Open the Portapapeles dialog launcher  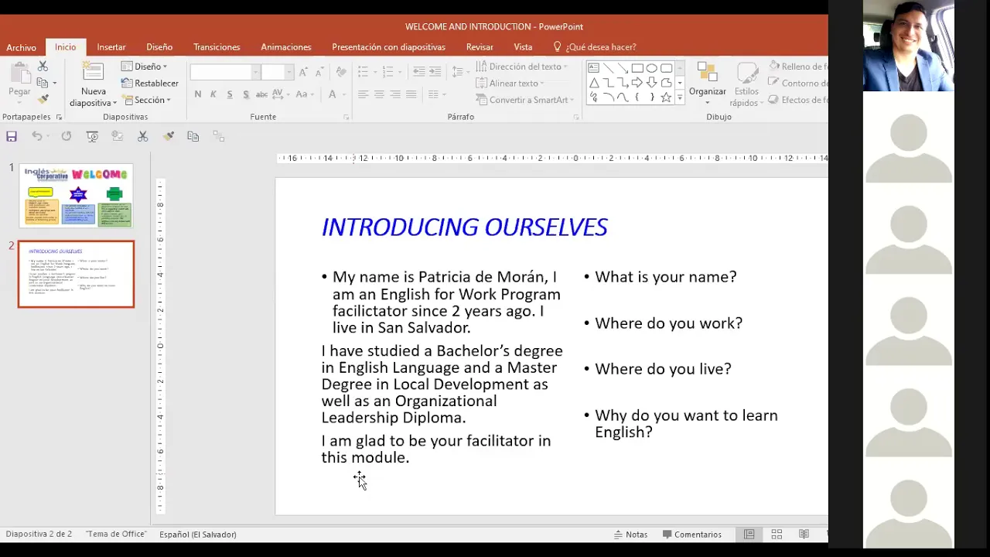tap(59, 118)
